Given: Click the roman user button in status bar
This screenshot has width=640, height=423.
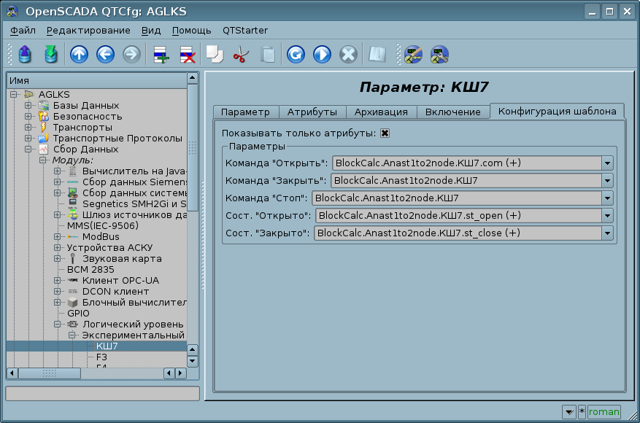Looking at the screenshot, I should (604, 412).
